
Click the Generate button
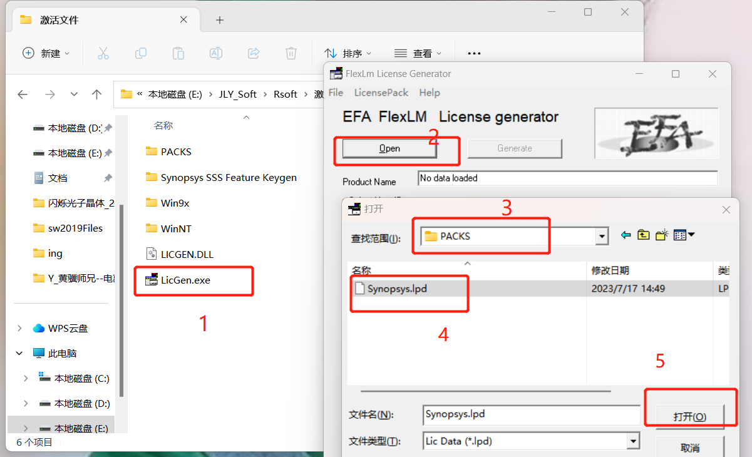coord(515,148)
